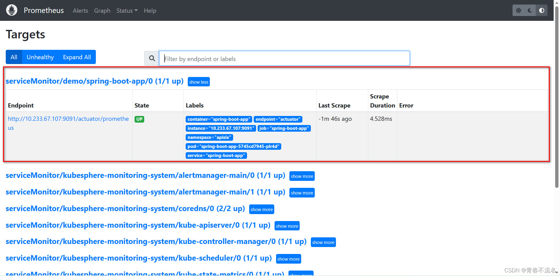
Task: Select the auto contrast theme icon
Action: [x=542, y=10]
